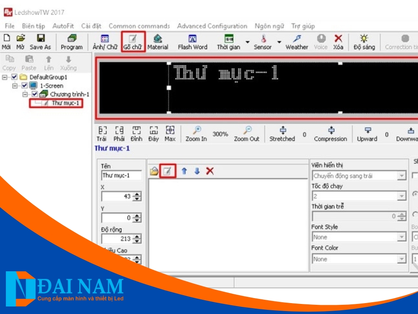Toggle the Chương trình-1 checkbox
This screenshot has height=314, width=418.
[35, 94]
